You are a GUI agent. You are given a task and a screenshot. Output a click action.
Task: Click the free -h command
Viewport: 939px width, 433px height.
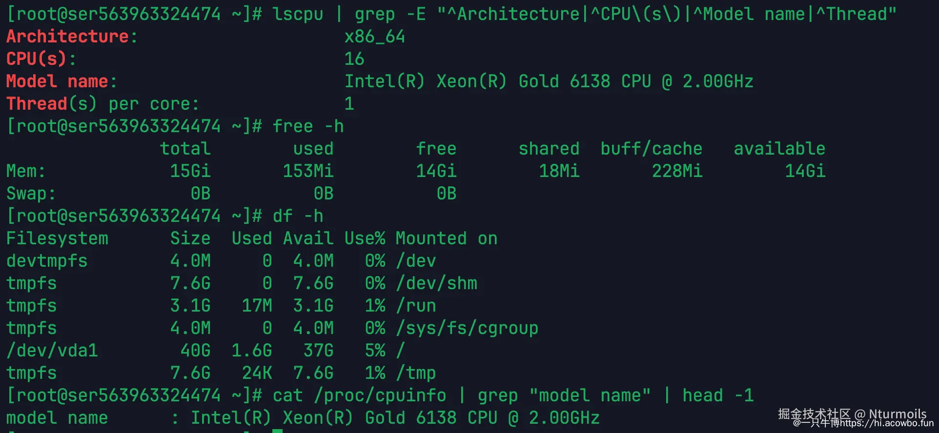pos(308,126)
